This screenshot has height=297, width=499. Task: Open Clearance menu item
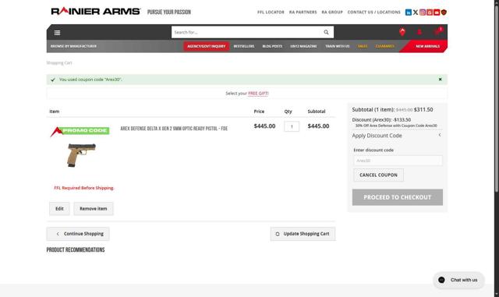[x=384, y=46]
